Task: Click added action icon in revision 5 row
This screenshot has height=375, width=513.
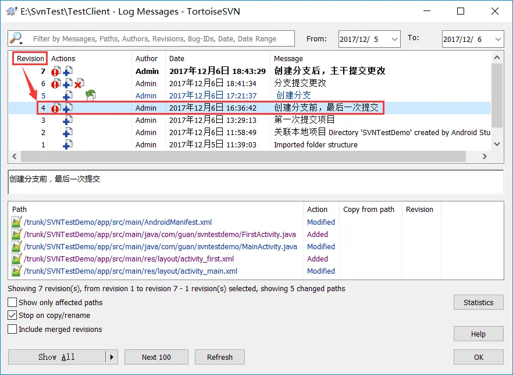Action: [x=67, y=95]
